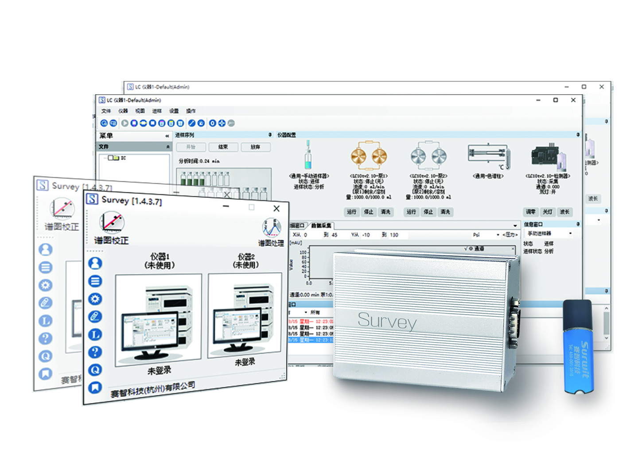Open 谱图处理 in the front Survey window
This screenshot has width=642, height=461.
(271, 232)
